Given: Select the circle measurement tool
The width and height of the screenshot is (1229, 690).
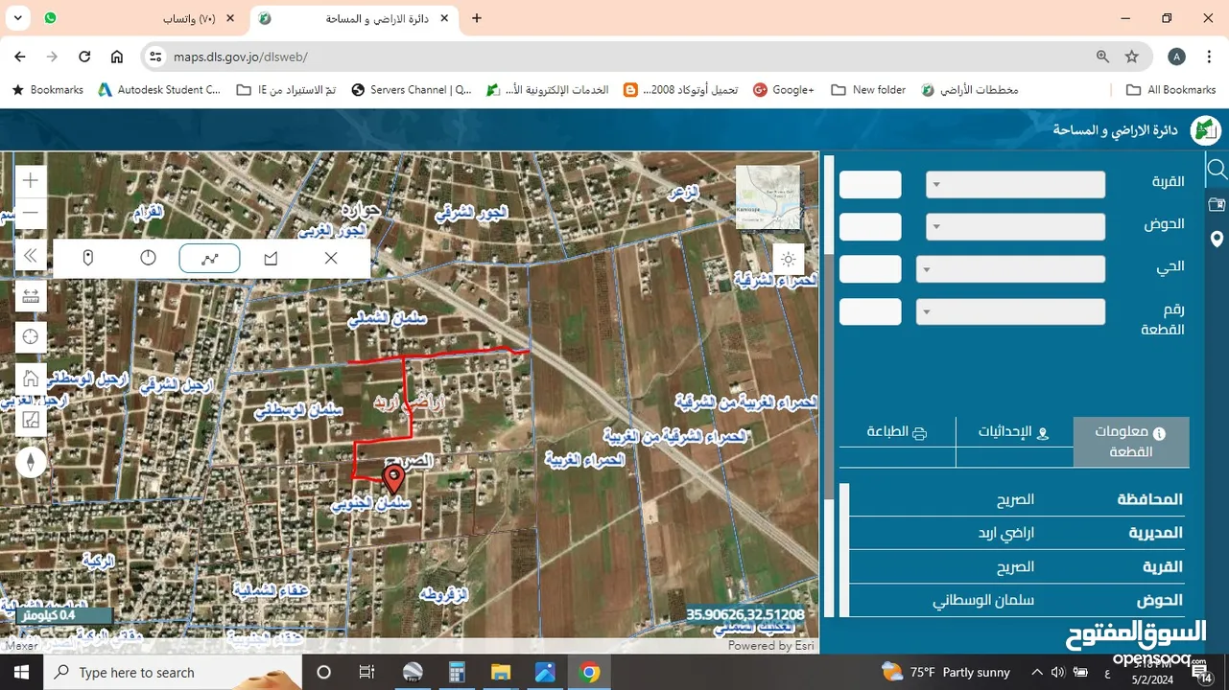Looking at the screenshot, I should (148, 259).
